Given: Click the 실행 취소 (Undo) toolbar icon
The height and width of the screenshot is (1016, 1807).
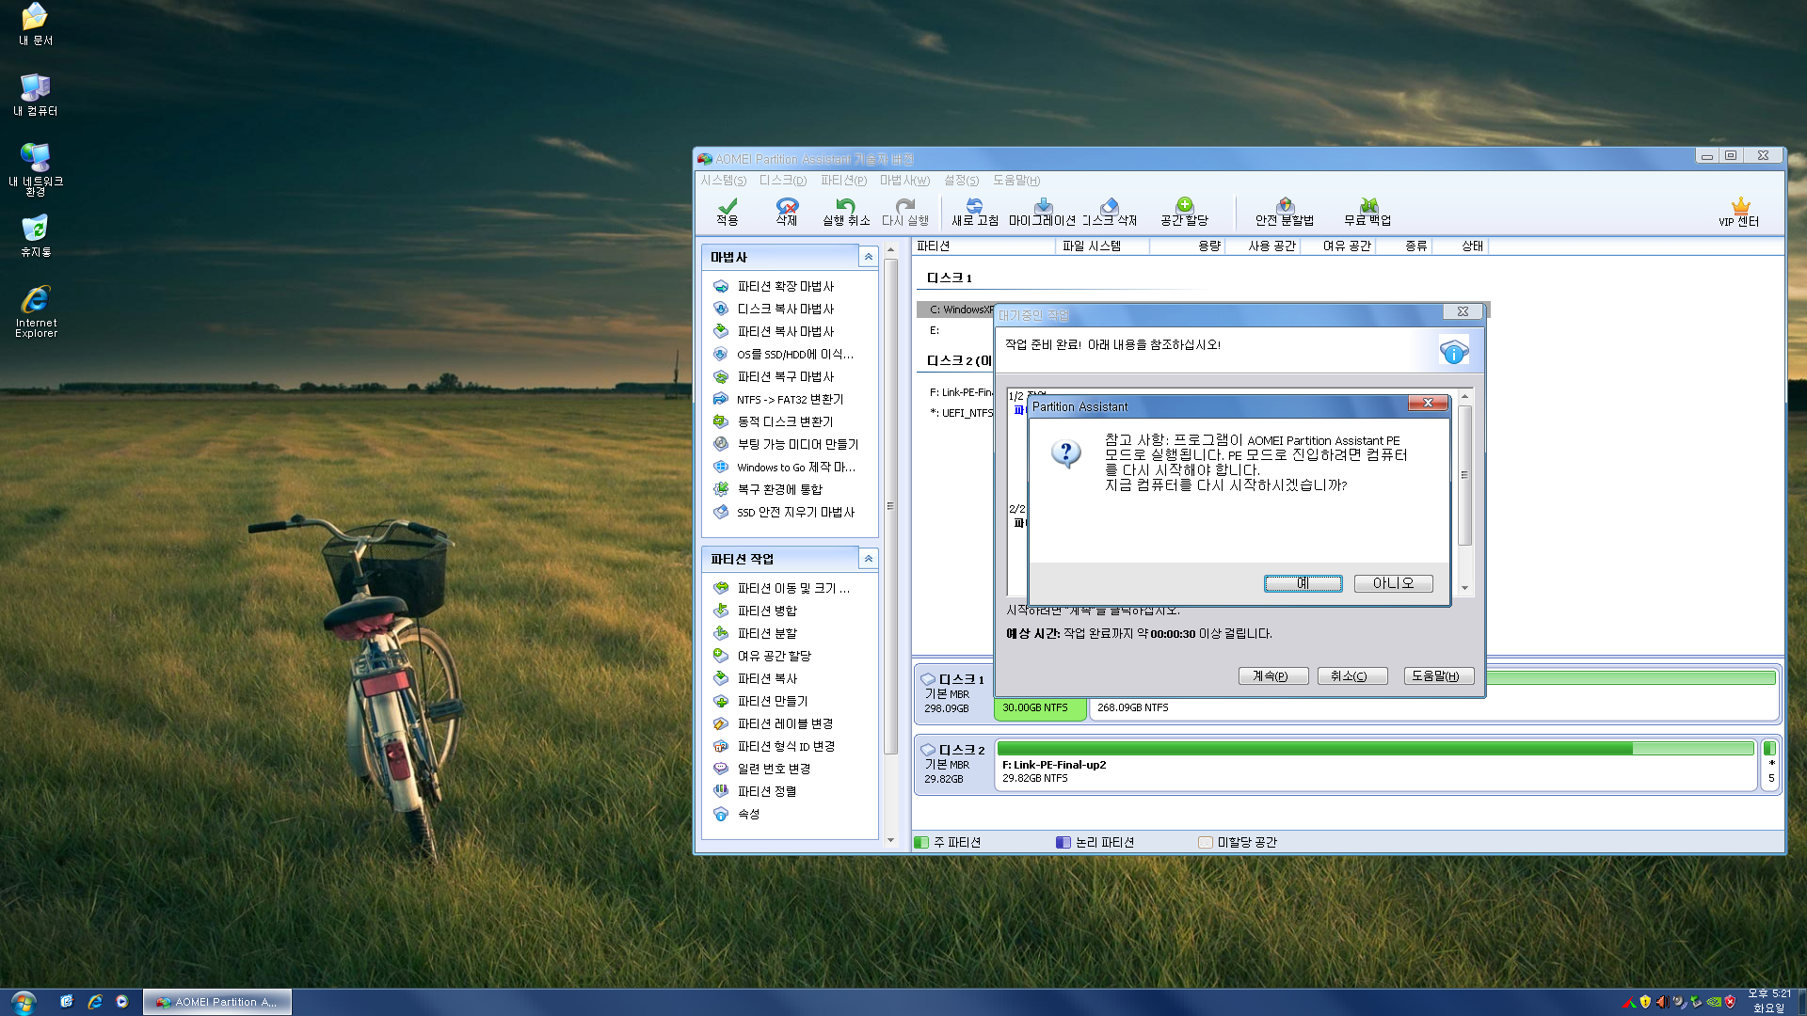Looking at the screenshot, I should click(845, 212).
